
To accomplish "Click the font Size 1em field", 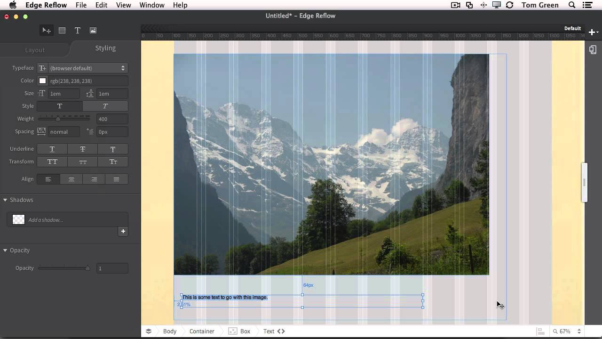I will 64,94.
